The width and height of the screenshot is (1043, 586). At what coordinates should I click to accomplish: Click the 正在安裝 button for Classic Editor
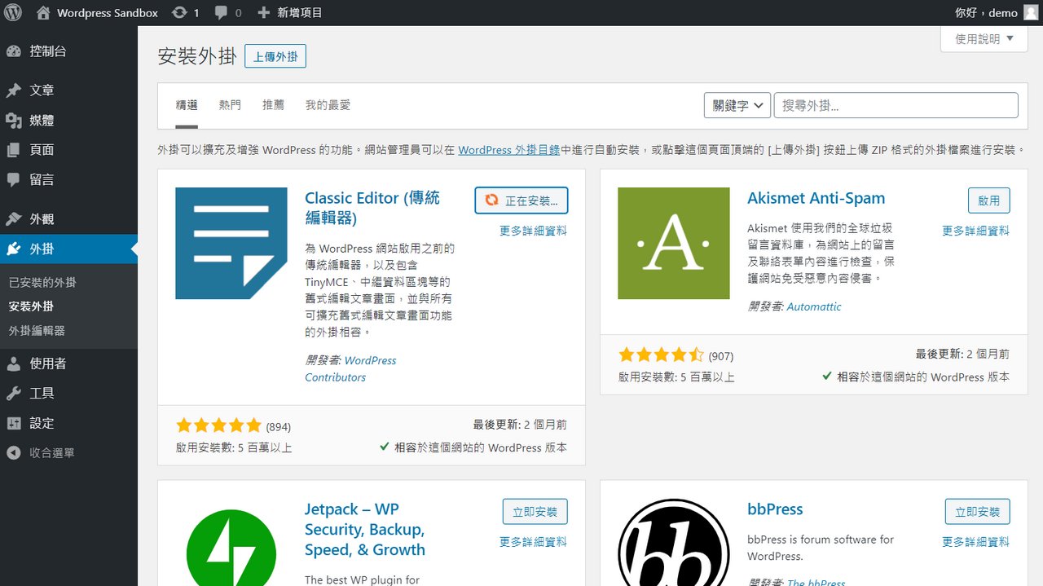tap(521, 200)
